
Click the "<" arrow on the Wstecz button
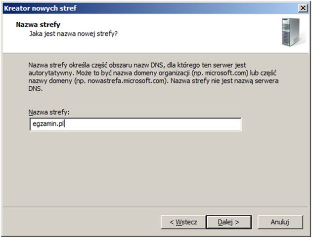pos(171,222)
